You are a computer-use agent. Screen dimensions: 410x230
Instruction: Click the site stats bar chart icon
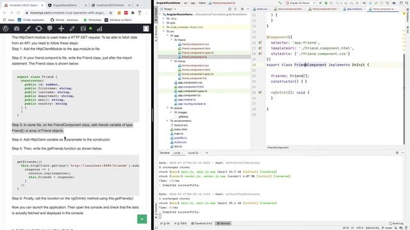[99, 29]
